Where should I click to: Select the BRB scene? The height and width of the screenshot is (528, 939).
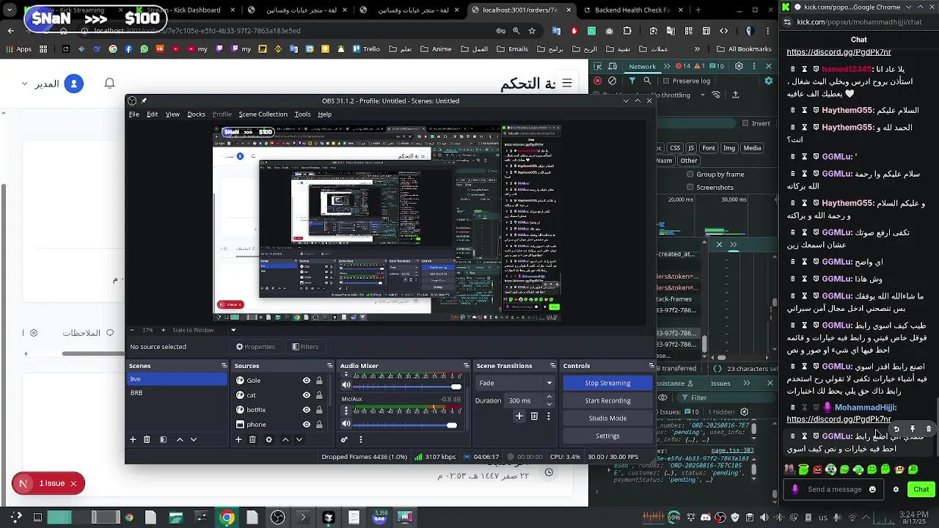point(178,393)
